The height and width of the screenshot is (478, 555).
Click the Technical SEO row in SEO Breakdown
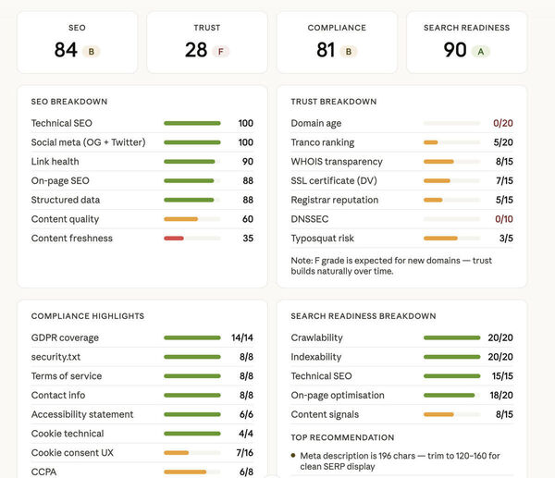click(142, 123)
